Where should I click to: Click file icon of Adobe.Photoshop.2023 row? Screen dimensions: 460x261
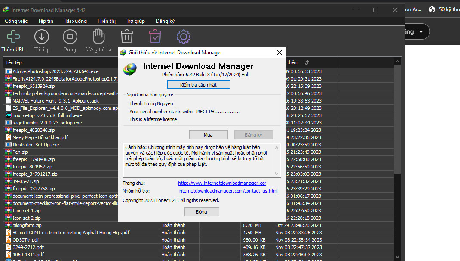point(9,71)
